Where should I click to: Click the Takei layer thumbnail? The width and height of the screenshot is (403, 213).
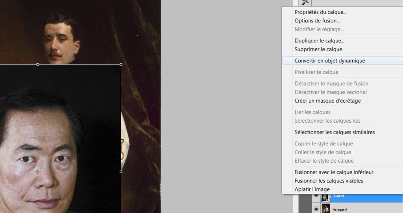tap(325, 197)
